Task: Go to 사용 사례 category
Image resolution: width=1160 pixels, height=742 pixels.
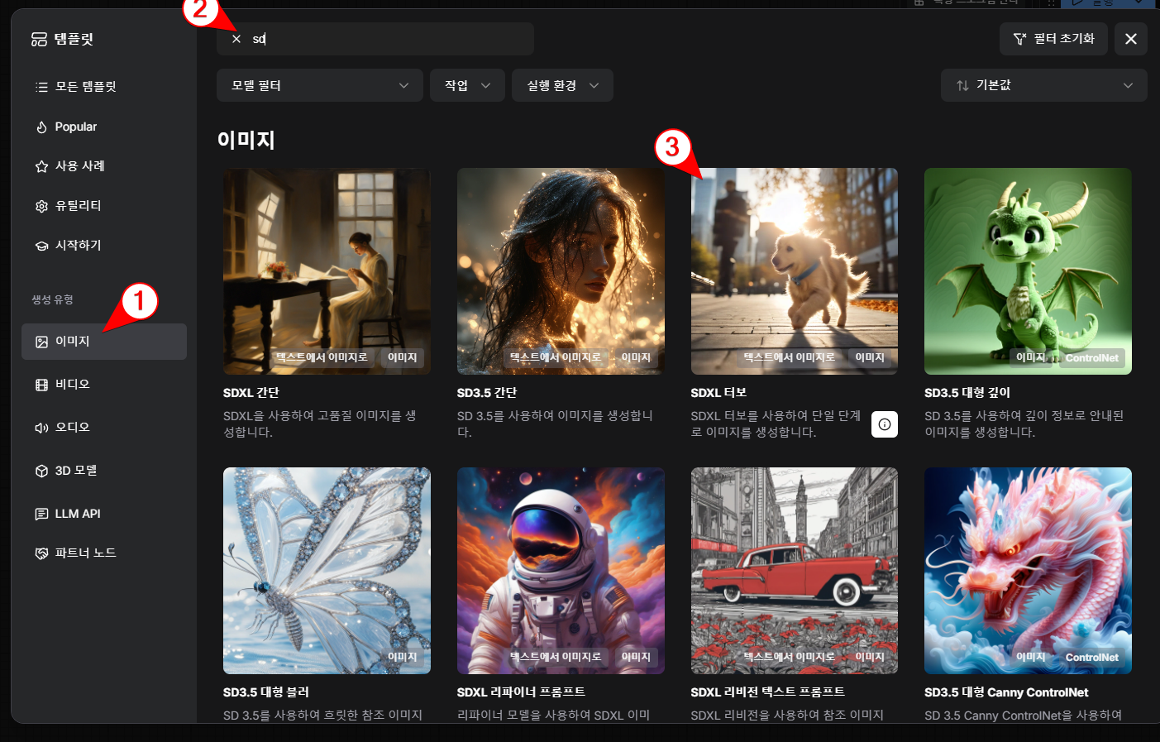Action: click(x=79, y=166)
